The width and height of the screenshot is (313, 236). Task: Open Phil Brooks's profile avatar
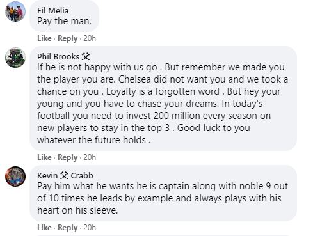15,58
